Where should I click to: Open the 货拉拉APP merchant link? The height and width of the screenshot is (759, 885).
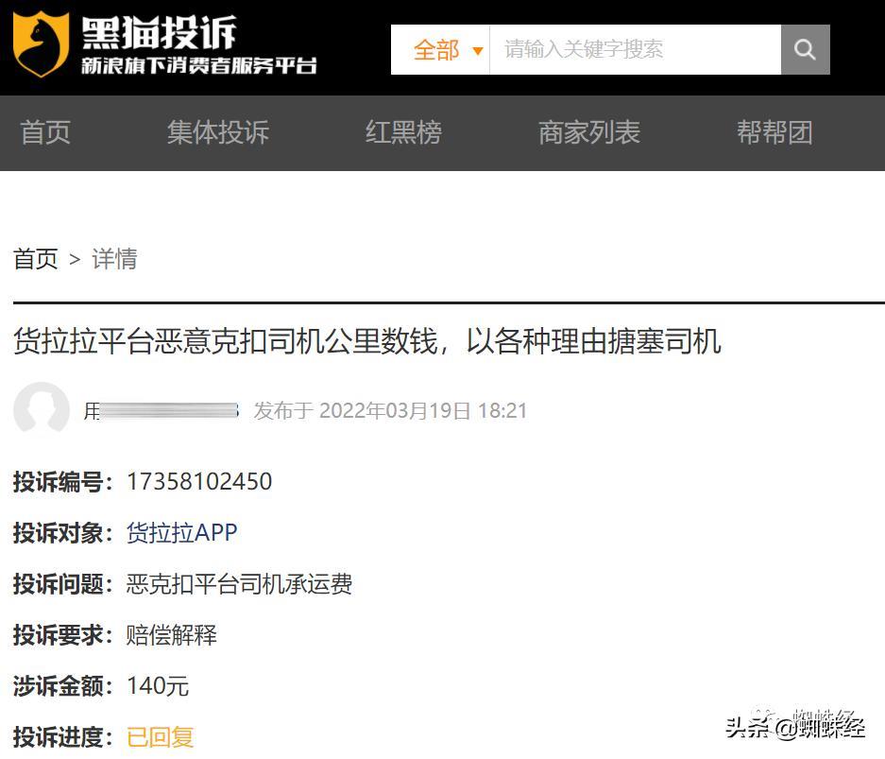(x=181, y=533)
